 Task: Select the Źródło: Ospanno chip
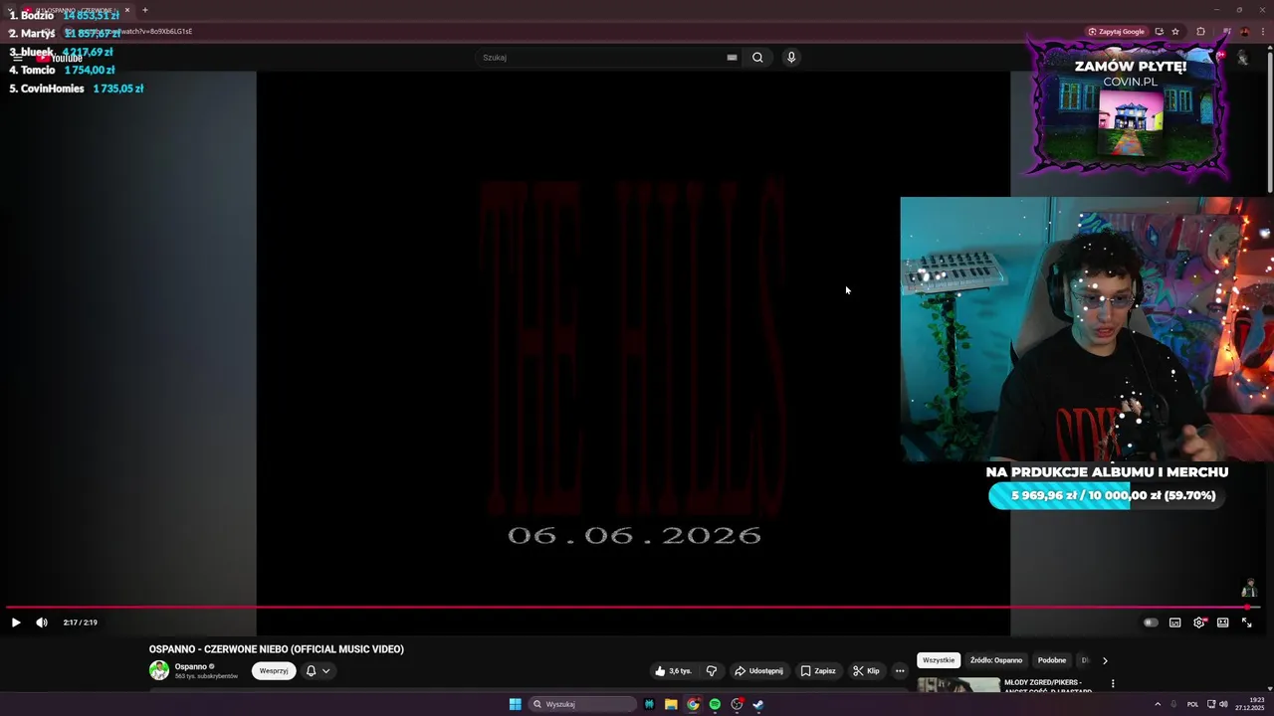(x=994, y=660)
